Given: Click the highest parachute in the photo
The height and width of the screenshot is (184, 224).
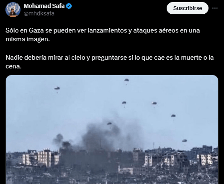Looking at the screenshot, I should click(x=126, y=81).
